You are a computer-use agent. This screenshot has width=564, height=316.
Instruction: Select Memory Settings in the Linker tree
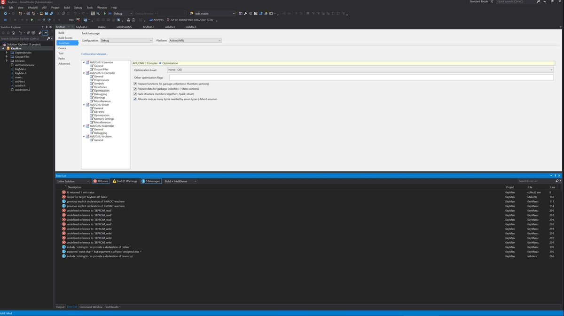coord(104,119)
